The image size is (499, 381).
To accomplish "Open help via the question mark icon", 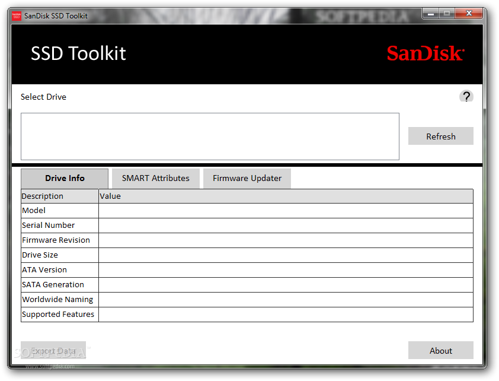I will pos(466,96).
